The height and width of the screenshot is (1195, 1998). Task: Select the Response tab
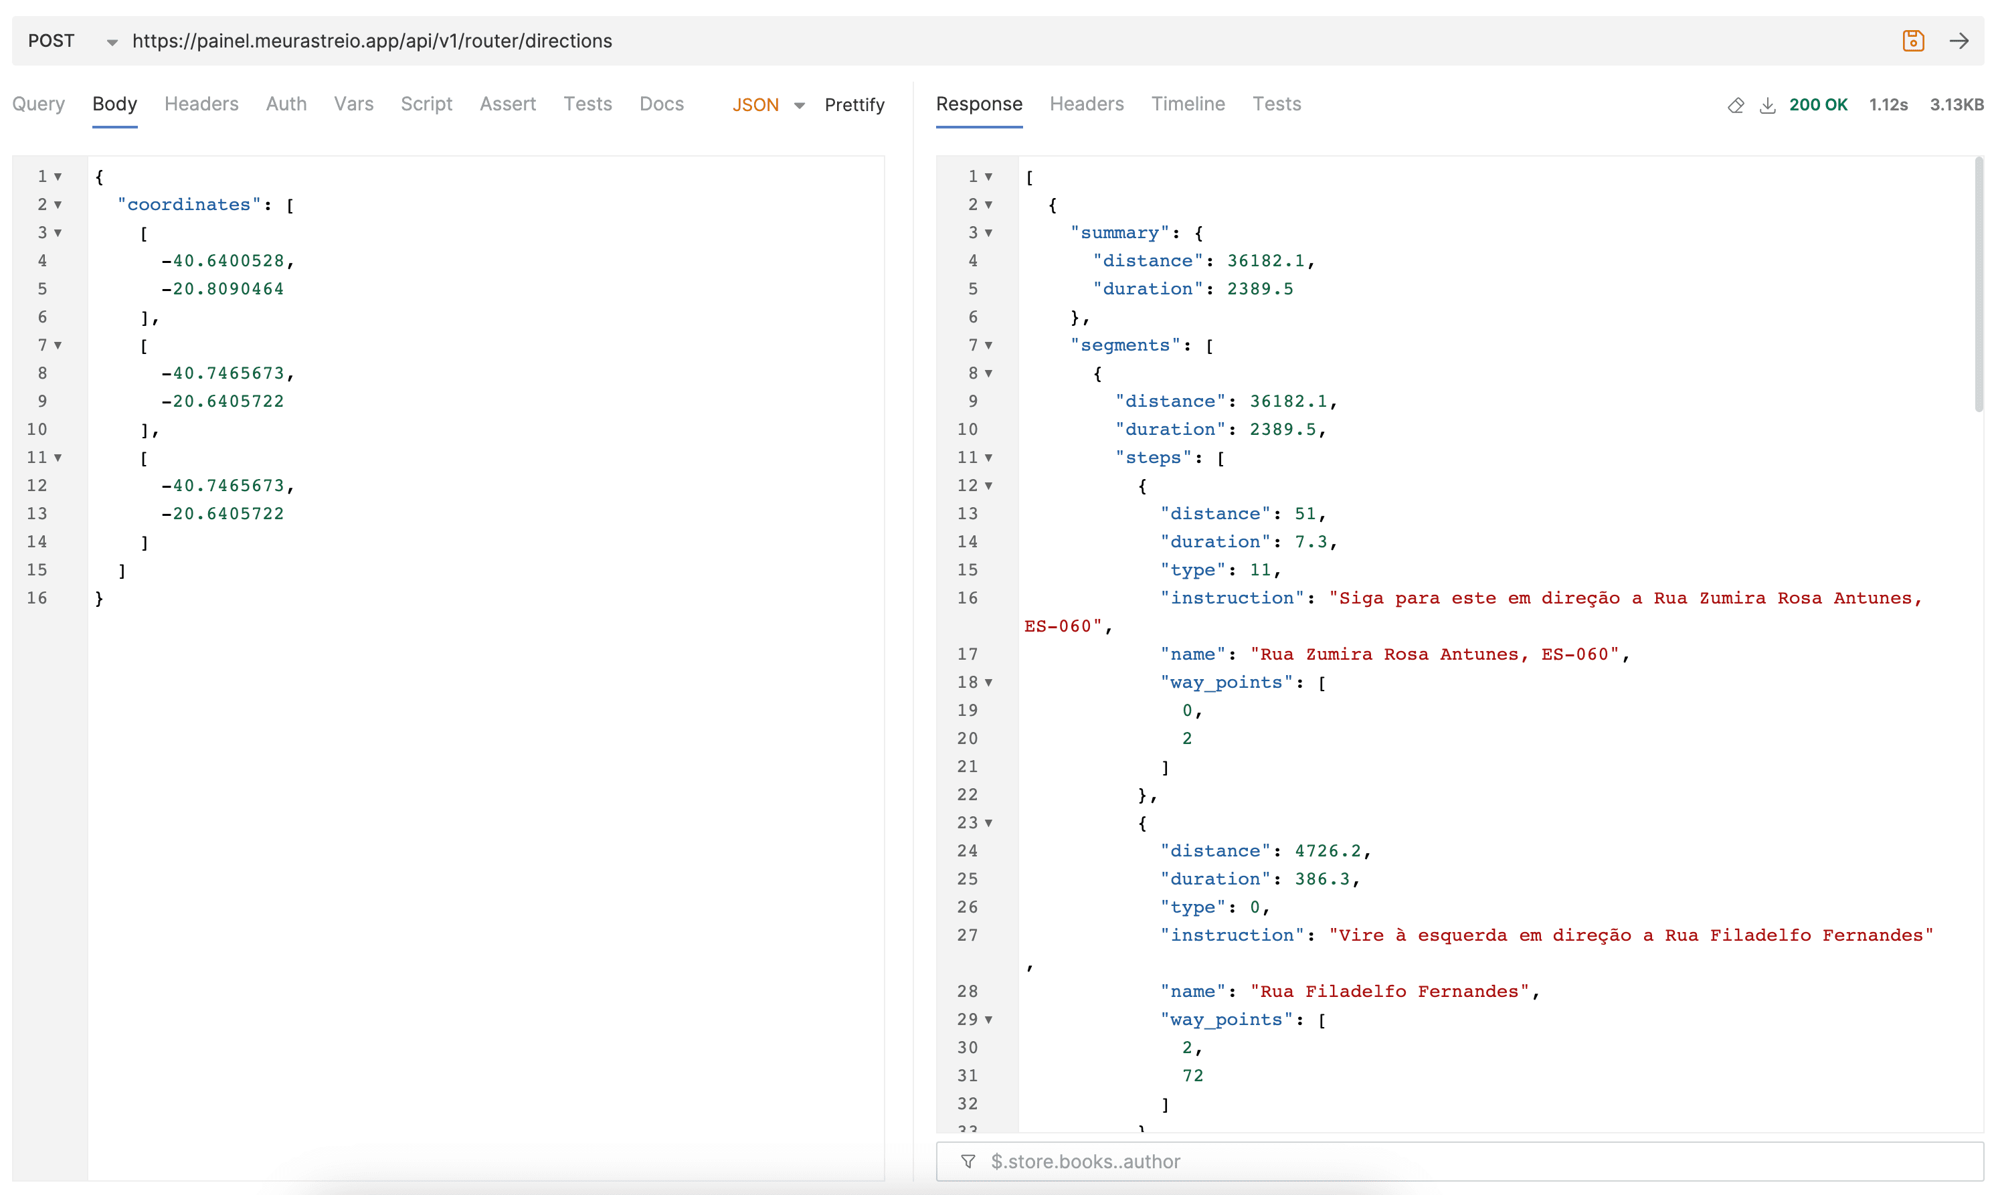coord(978,104)
